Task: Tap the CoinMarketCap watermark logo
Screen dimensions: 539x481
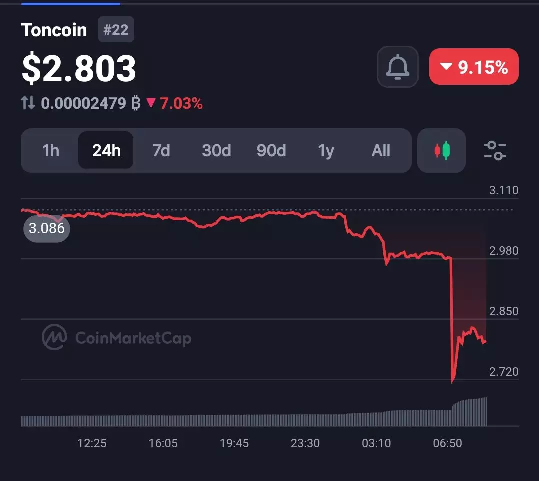Action: point(116,338)
